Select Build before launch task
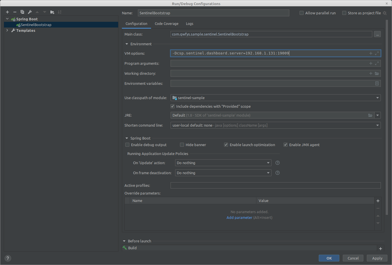392x265 pixels. pyautogui.click(x=249, y=248)
